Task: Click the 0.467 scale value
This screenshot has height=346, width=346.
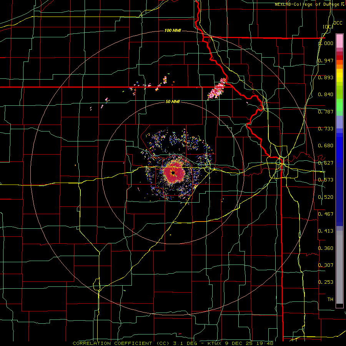Action: (326, 214)
